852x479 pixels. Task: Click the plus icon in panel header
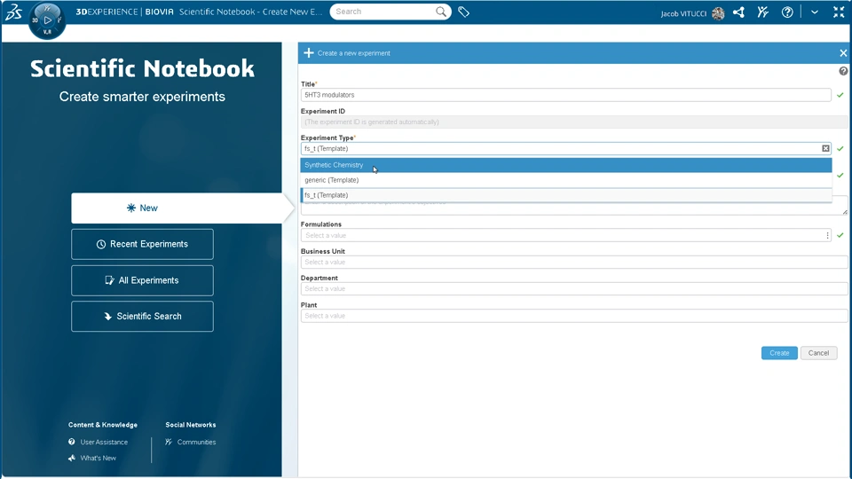(309, 52)
